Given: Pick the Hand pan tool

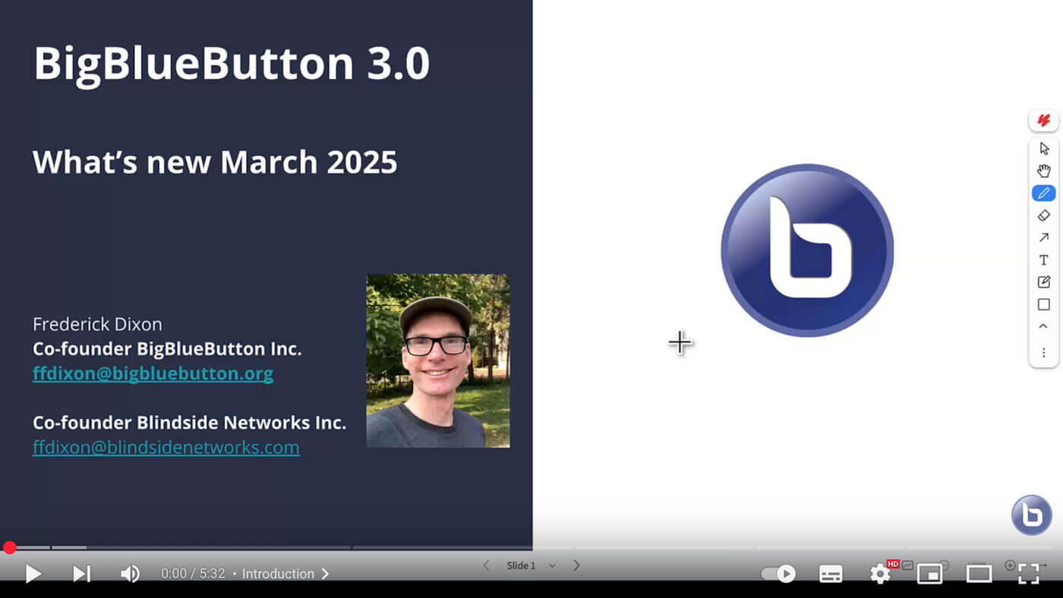Looking at the screenshot, I should point(1043,171).
